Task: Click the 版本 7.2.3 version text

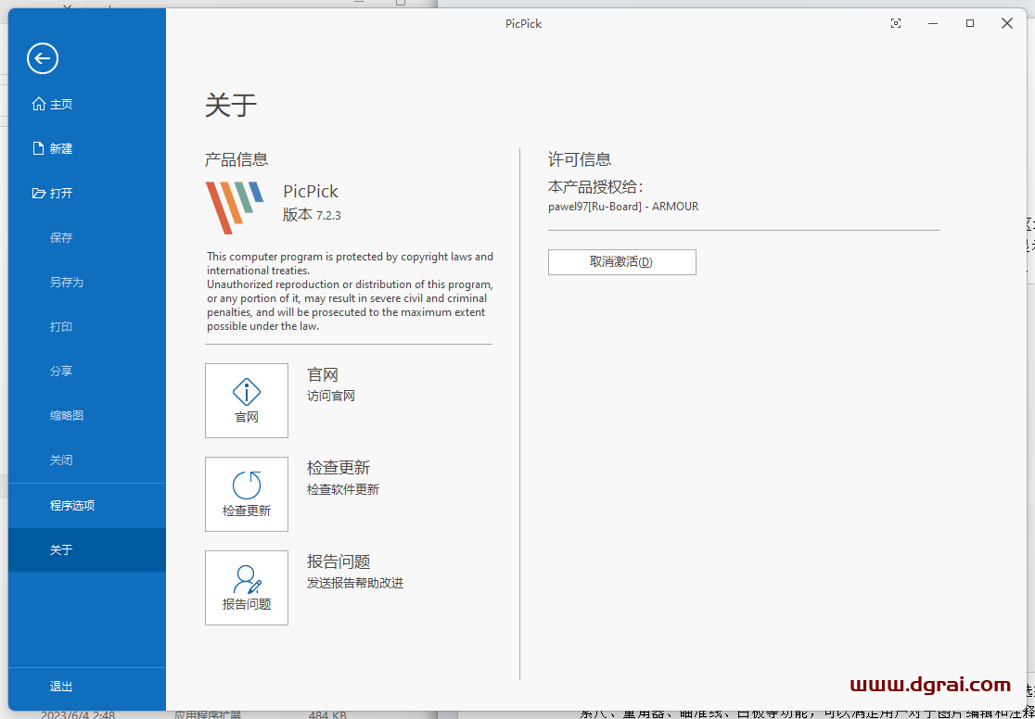Action: 312,216
